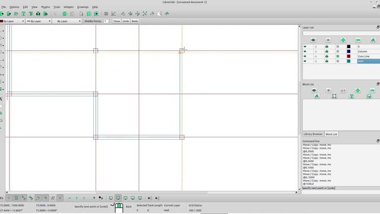
Task: Click the command line input field
Action: (x=341, y=191)
